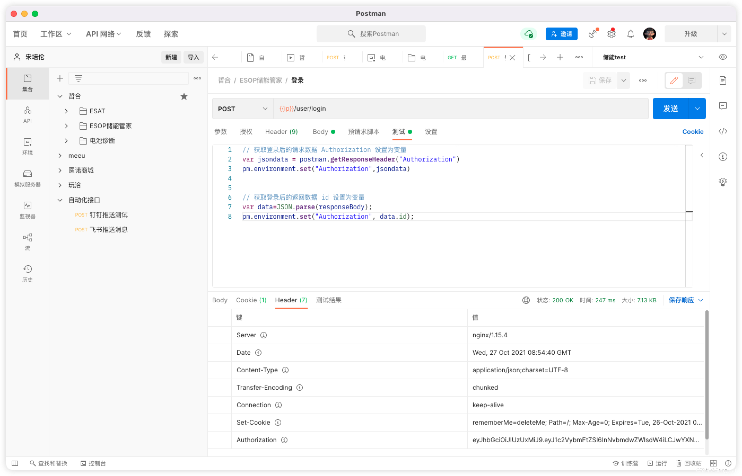Open the History (历史) sidebar icon

click(27, 273)
